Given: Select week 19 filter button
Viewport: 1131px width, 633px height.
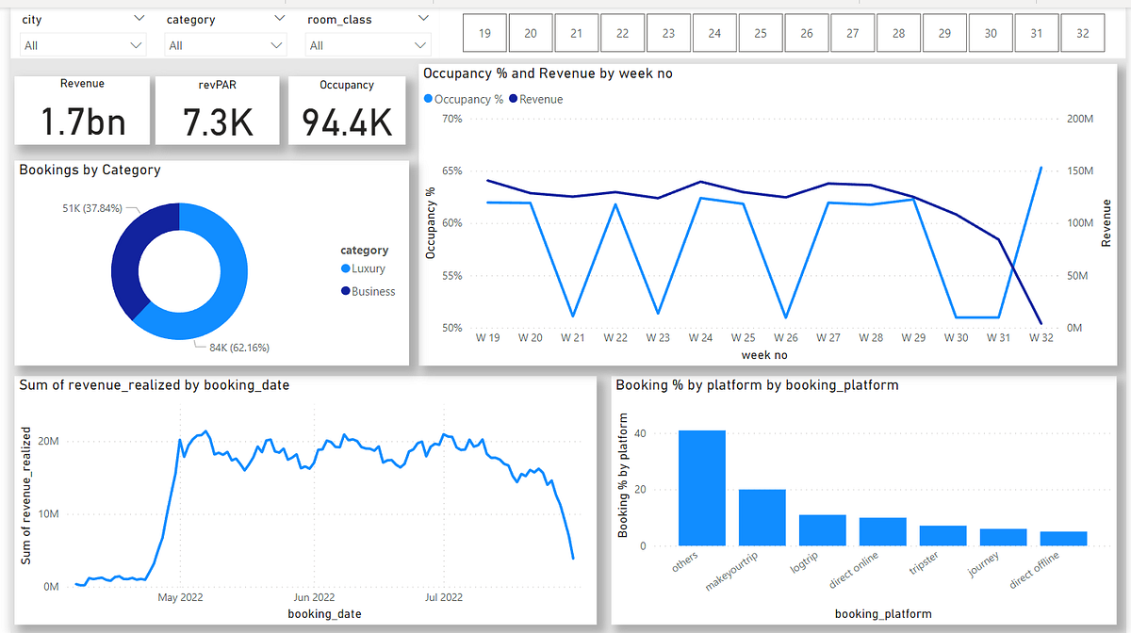Looking at the screenshot, I should coord(484,32).
